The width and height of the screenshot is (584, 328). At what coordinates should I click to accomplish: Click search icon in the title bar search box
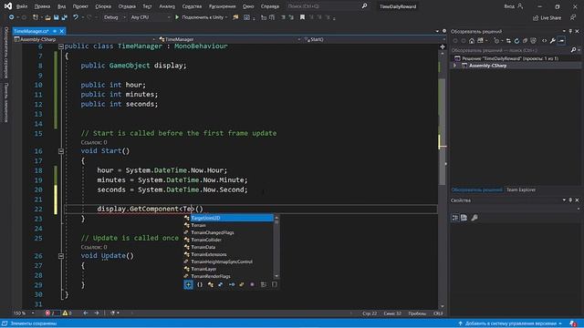click(x=364, y=6)
